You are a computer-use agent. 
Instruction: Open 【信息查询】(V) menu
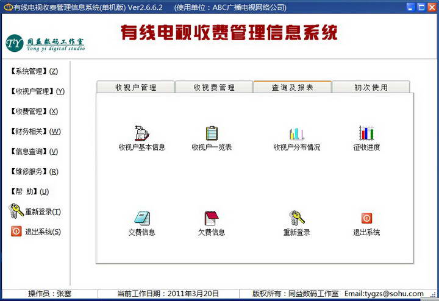[34, 152]
